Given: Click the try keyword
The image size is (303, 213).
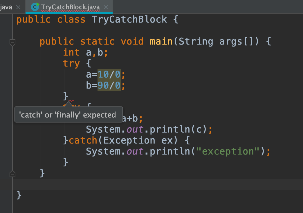Looking at the screenshot, I should (71, 63).
